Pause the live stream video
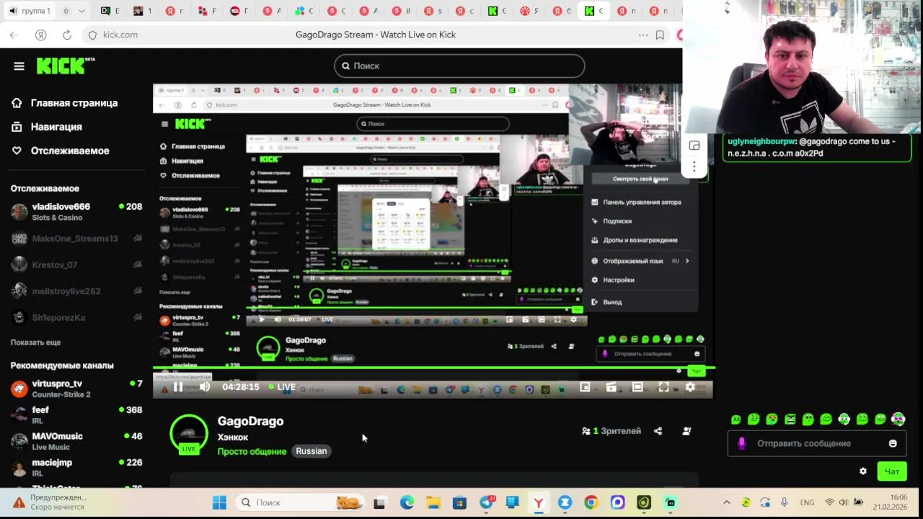Screen dimensions: 923x519 (x=177, y=387)
